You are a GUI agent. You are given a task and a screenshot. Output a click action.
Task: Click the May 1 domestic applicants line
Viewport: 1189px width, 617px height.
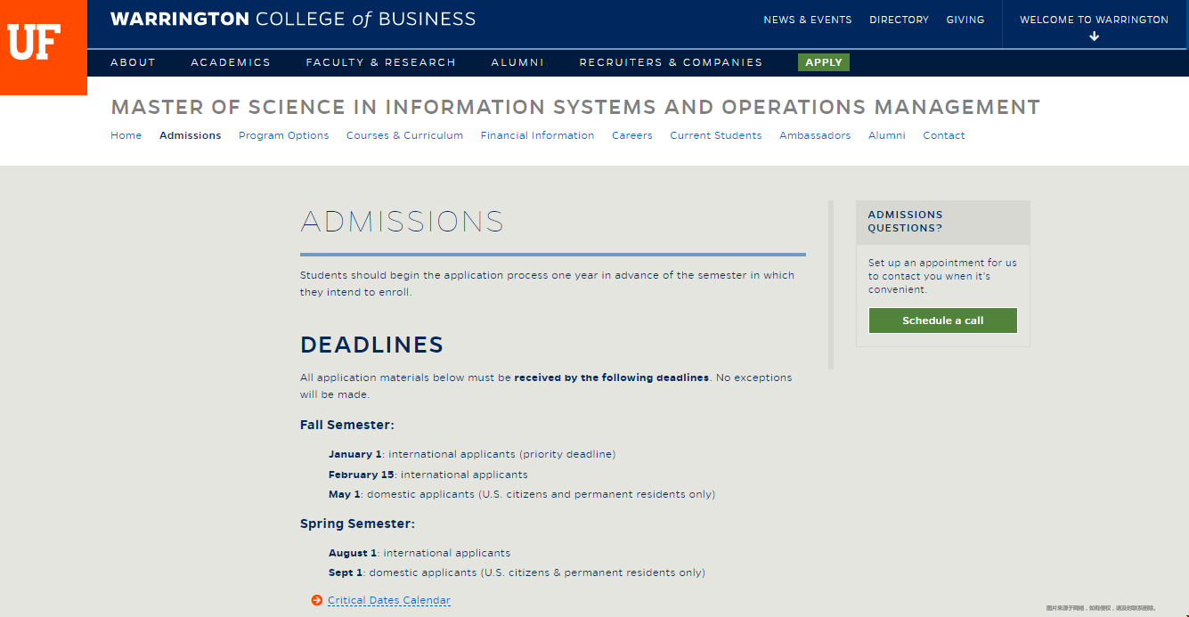tap(522, 494)
